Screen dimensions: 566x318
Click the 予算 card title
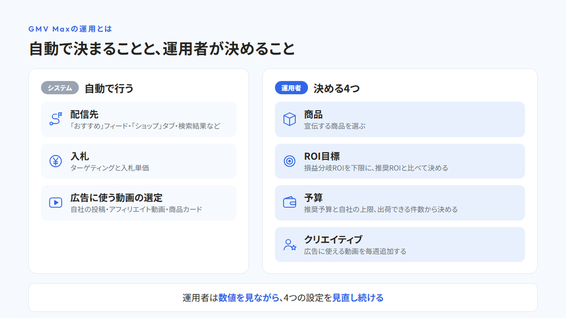(x=313, y=198)
